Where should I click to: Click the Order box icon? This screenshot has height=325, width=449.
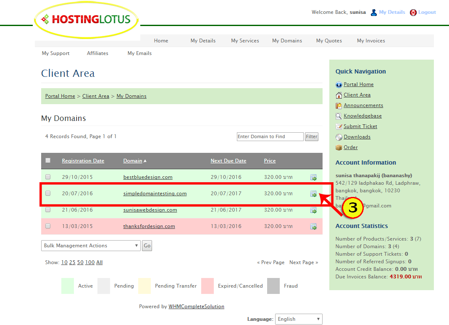pos(339,148)
